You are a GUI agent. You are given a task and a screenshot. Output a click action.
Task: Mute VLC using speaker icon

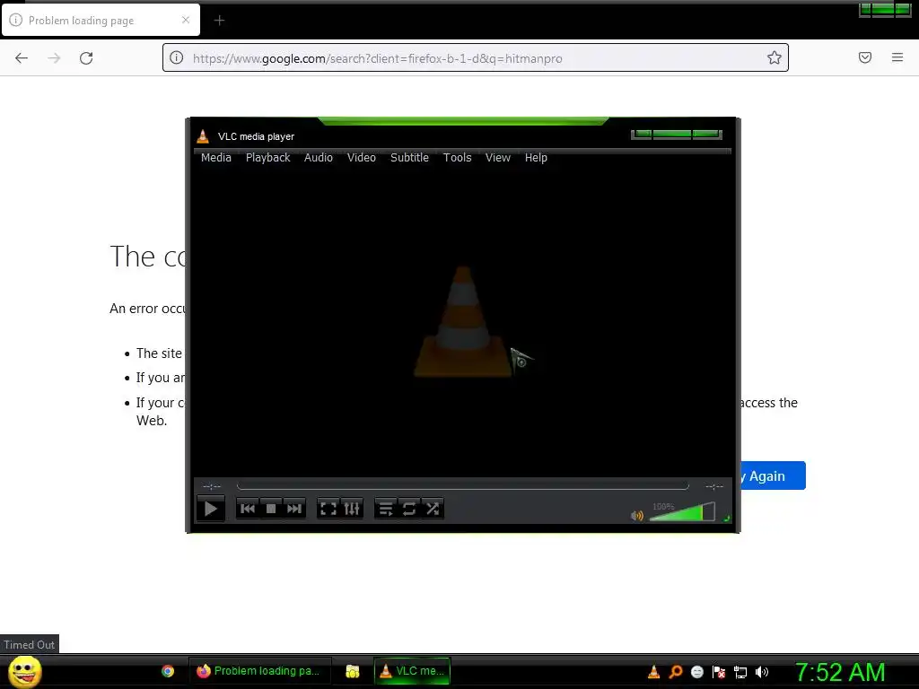[x=637, y=516]
